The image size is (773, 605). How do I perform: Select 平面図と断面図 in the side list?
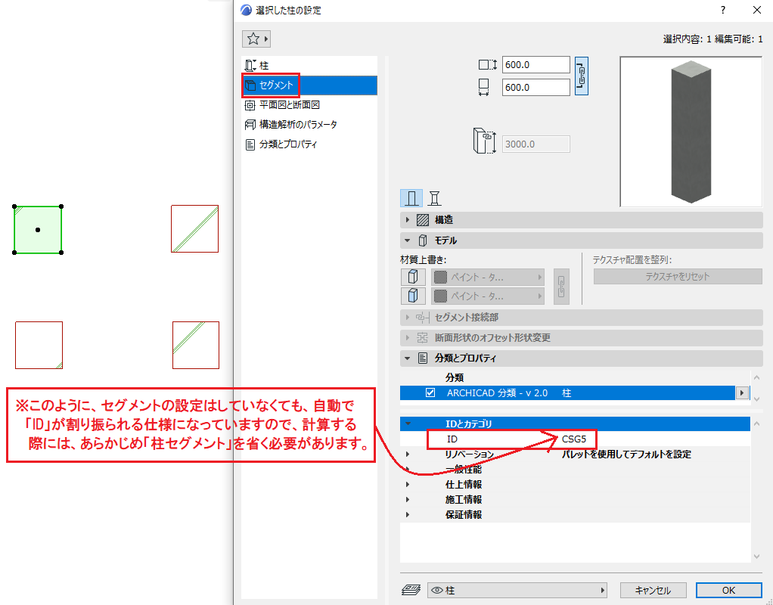[290, 105]
